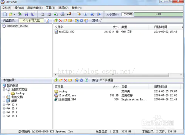Click the Up-folder icon in local directory toolbar
Screen dimensions: 185x135
[x=56, y=80]
